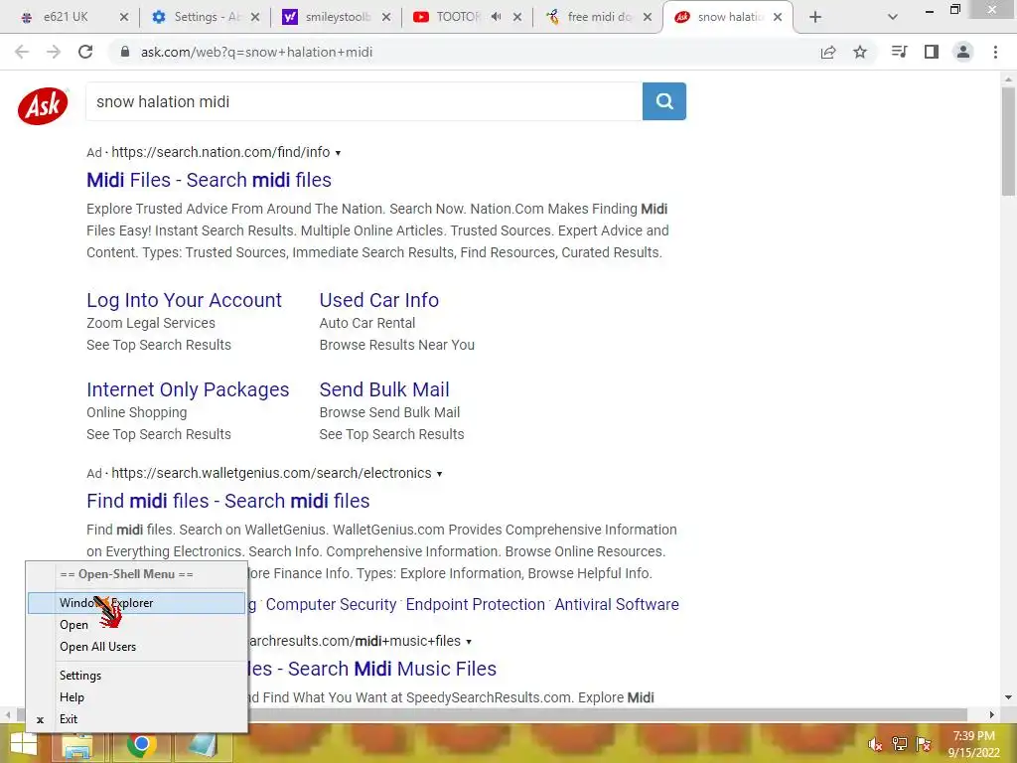1017x763 pixels.
Task: Open a new tab with plus
Action: [815, 17]
